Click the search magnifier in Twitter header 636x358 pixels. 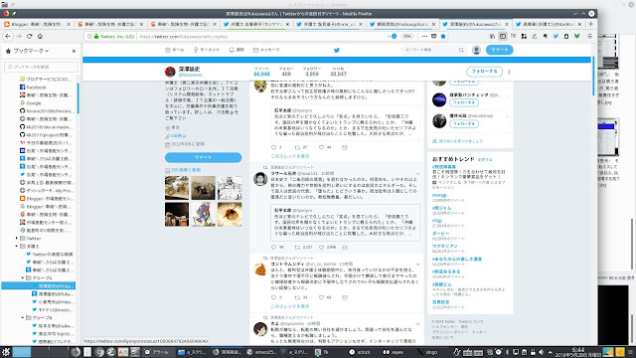tap(461, 50)
